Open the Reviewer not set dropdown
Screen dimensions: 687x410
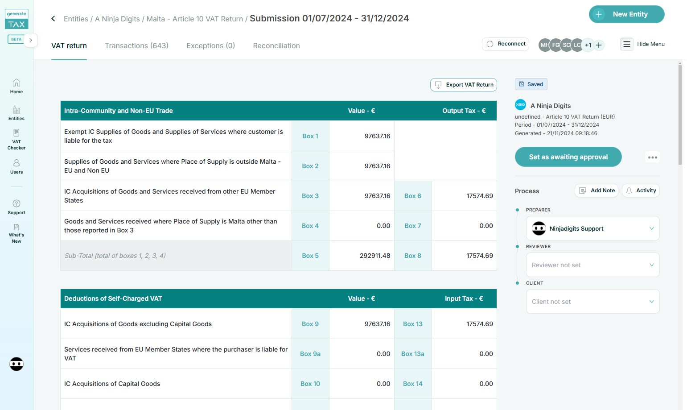592,265
